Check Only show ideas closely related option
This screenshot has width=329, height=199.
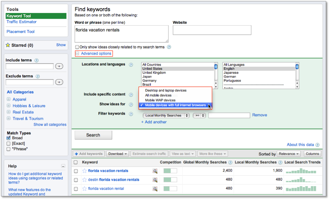(77, 47)
